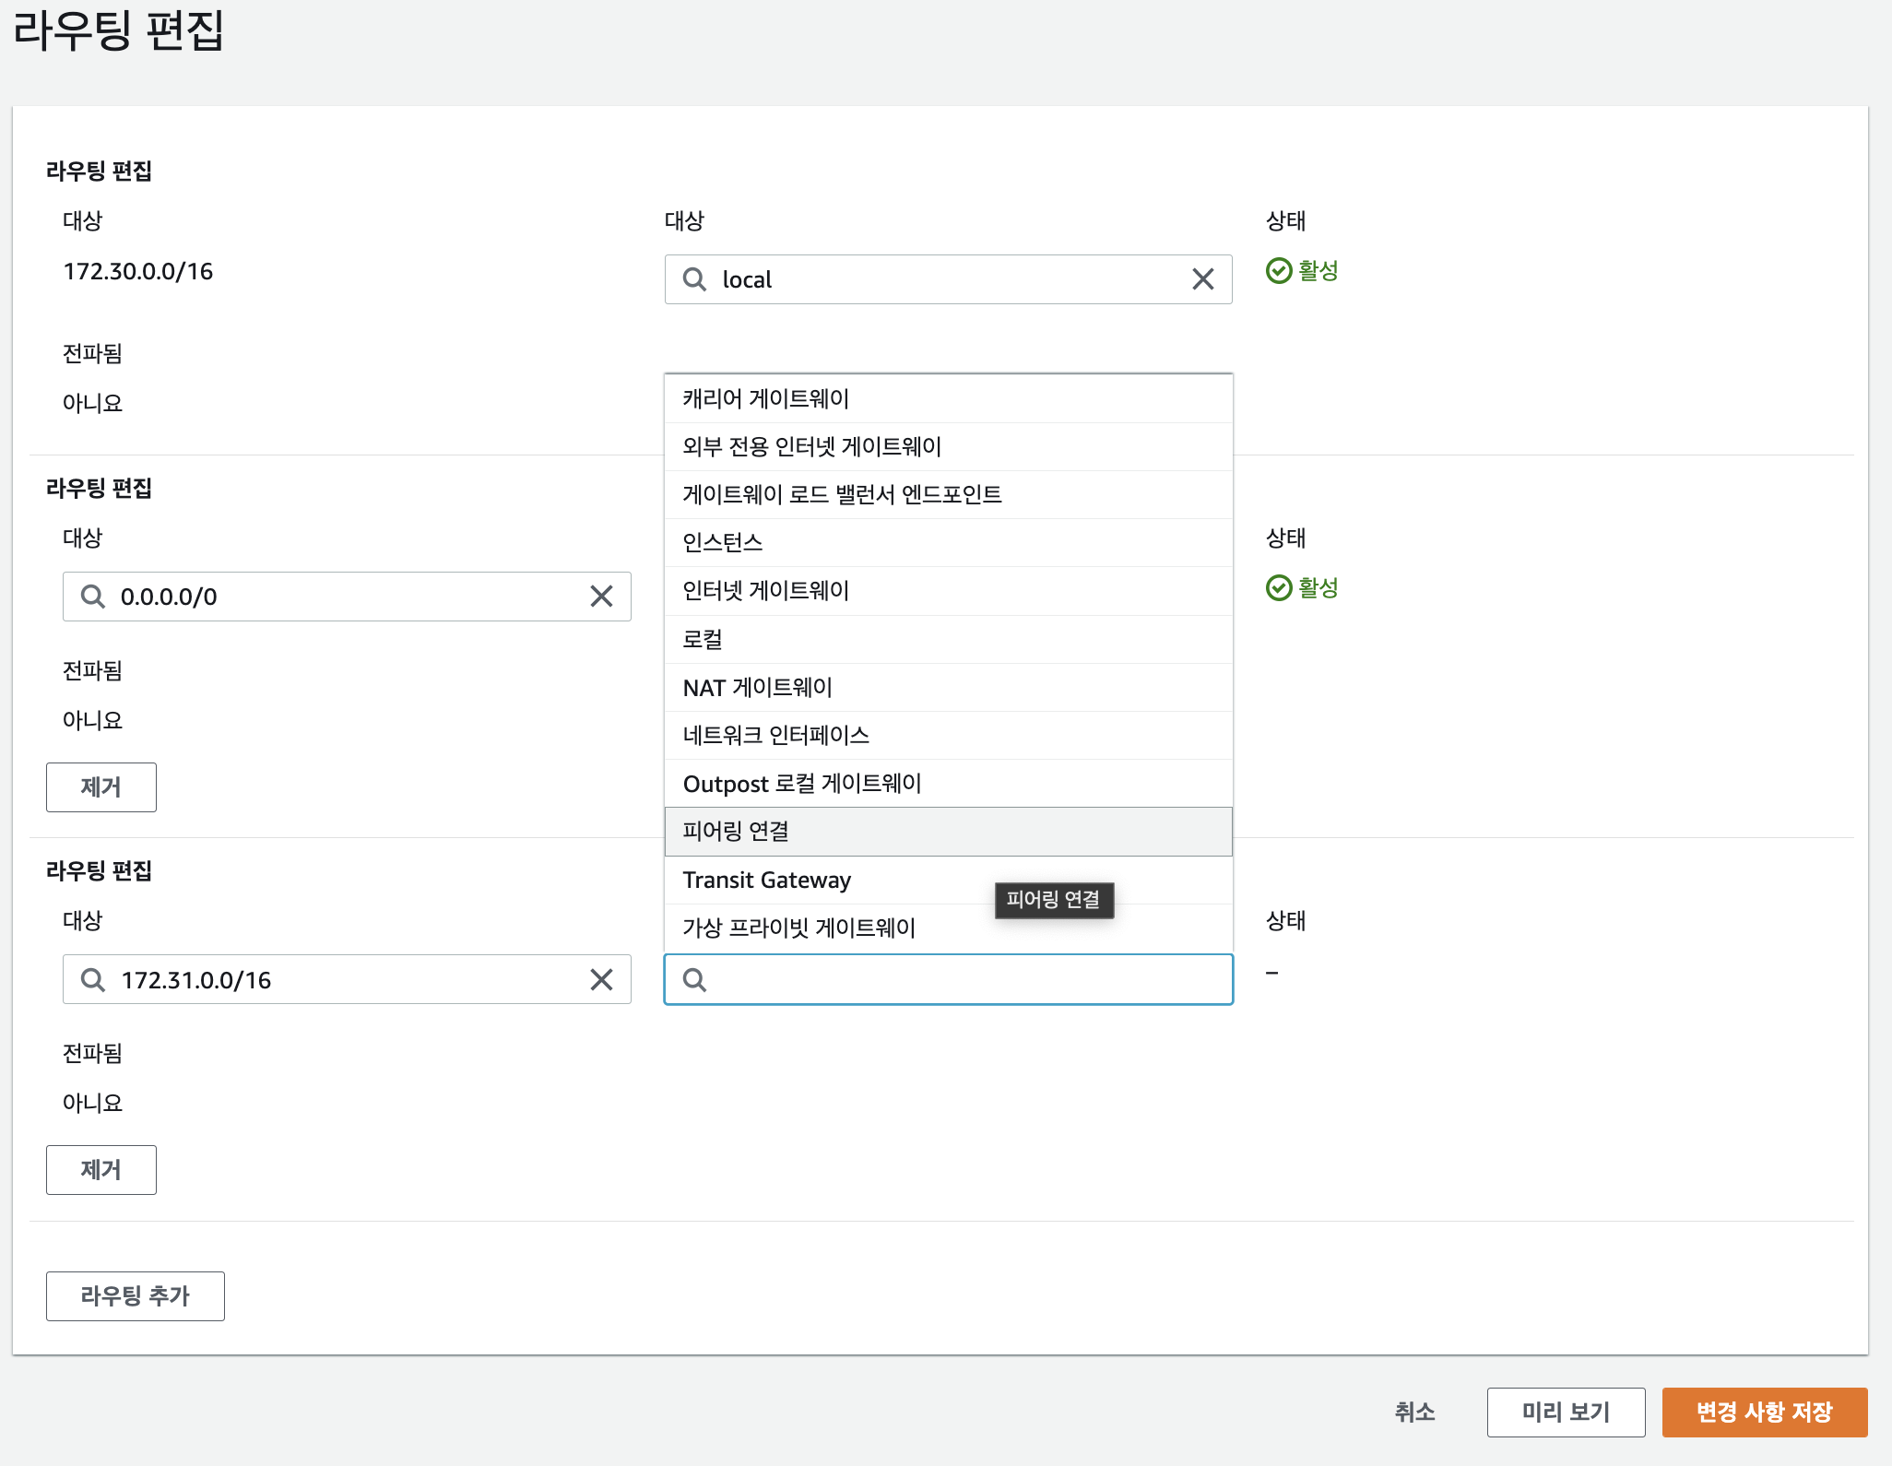Screen dimensions: 1892x1466
Task: Open 미리 보기 preview button
Action: [1566, 1413]
